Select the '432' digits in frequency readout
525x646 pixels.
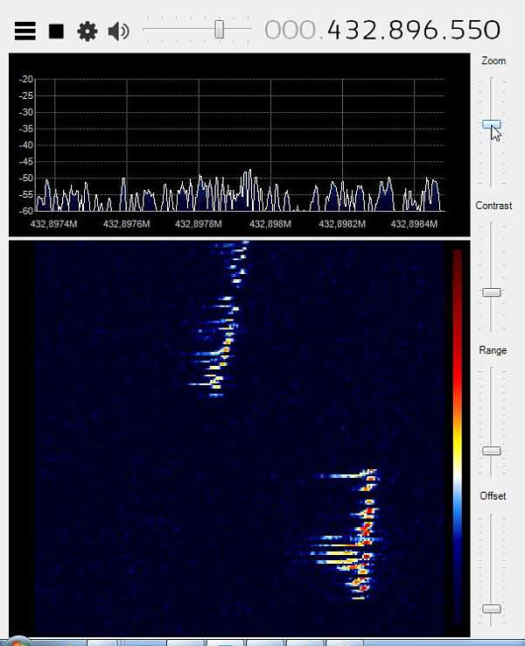click(354, 31)
